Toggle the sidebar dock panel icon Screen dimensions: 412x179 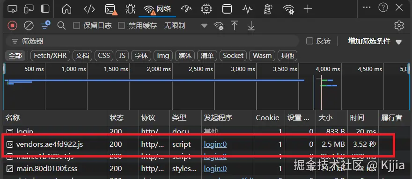(x=45, y=9)
